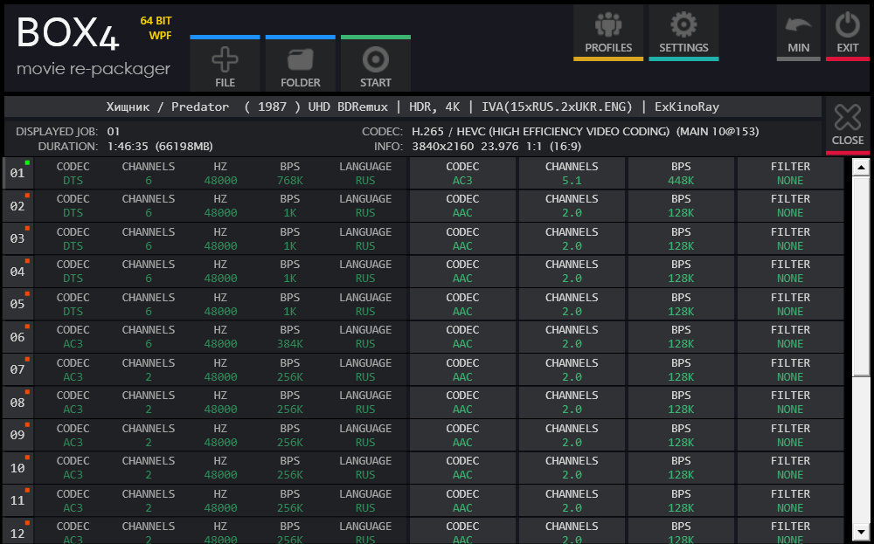Click the scrollbar down arrow
Screen dimensions: 874x544
(861, 534)
